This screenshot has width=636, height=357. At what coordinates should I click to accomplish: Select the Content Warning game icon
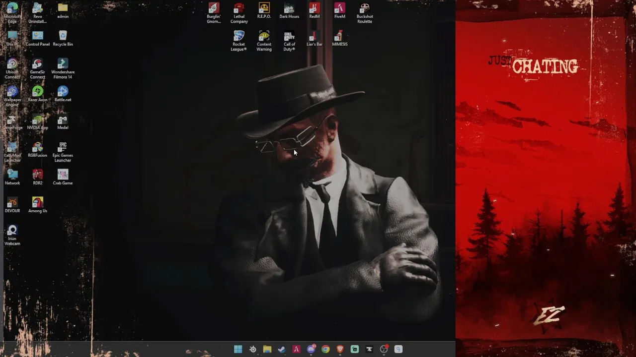[x=264, y=41]
